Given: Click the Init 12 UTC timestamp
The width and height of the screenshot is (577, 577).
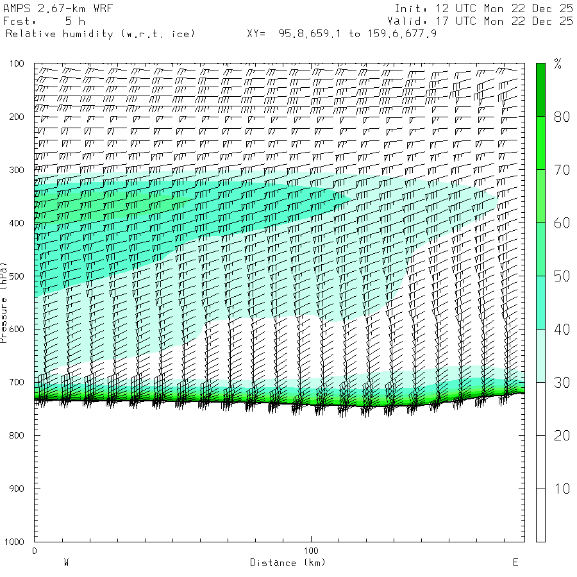Looking at the screenshot, I should 483,8.
